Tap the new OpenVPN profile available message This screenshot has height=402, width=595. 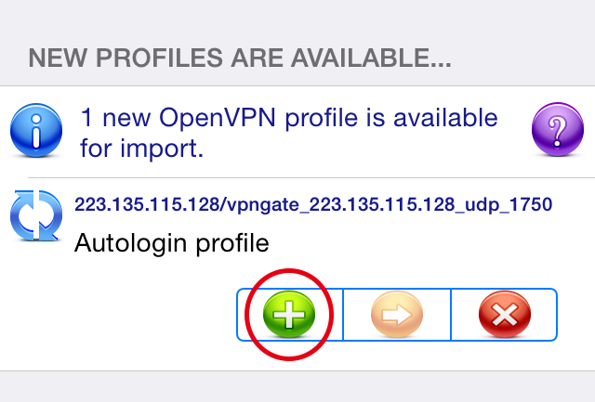click(x=289, y=132)
